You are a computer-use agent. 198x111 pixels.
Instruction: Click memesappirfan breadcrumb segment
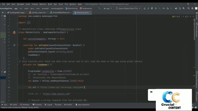pyautogui.click(x=57, y=8)
